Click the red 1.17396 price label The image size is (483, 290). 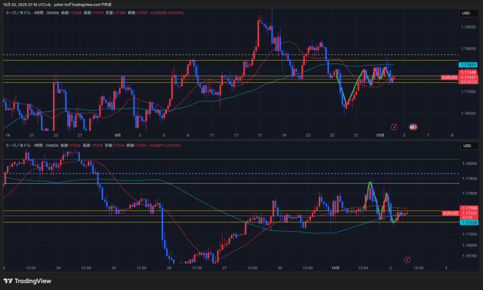coord(468,208)
